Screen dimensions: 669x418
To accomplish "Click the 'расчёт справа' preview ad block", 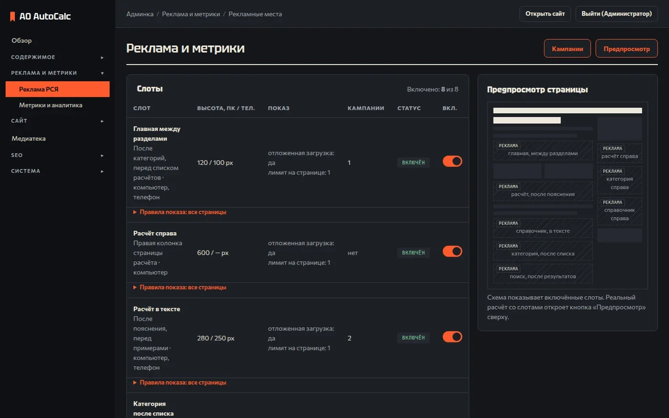I will [619, 153].
